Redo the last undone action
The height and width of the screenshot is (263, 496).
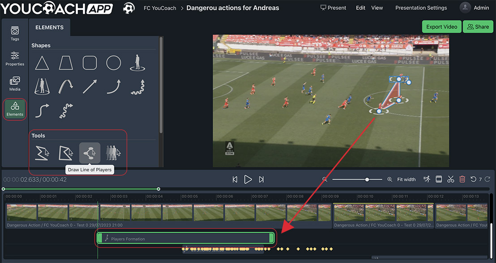pyautogui.click(x=487, y=179)
